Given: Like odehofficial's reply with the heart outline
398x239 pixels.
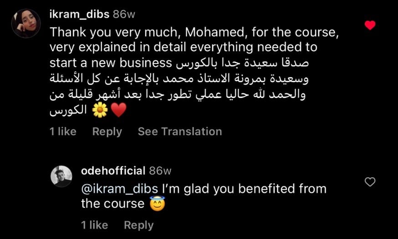Looking at the screenshot, I should point(371,182).
